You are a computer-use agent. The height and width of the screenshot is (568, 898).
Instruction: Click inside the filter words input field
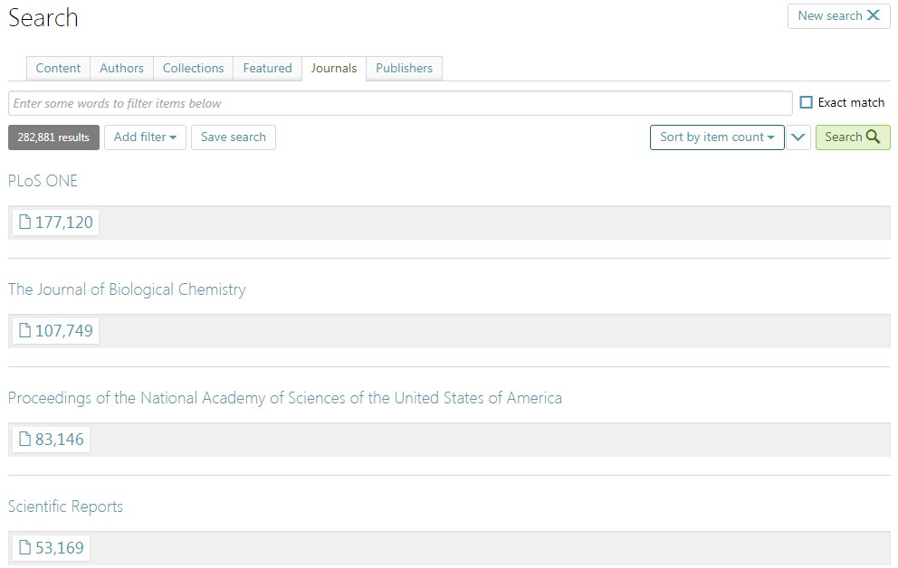tap(398, 102)
